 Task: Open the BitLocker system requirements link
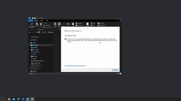pos(75,66)
